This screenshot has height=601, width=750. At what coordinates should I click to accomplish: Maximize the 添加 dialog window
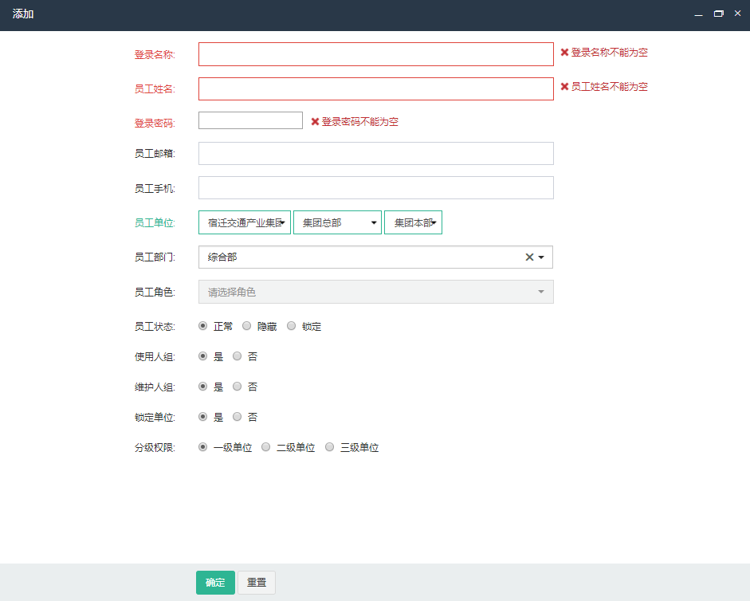pyautogui.click(x=718, y=14)
